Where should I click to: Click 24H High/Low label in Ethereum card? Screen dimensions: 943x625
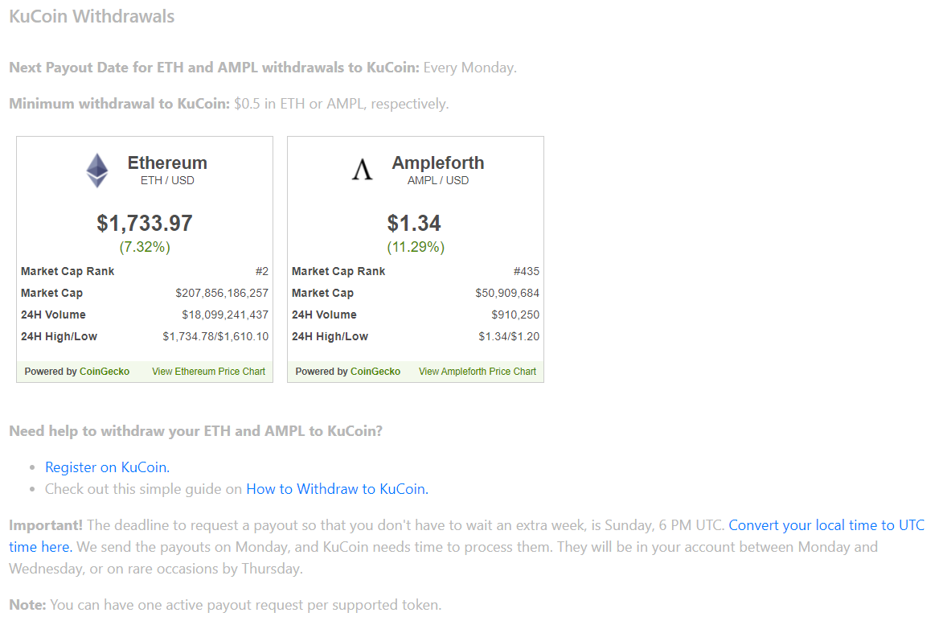[59, 336]
